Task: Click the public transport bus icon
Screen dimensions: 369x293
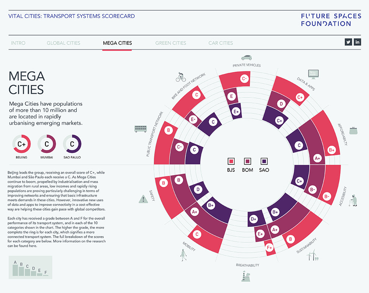Action: tap(141, 129)
